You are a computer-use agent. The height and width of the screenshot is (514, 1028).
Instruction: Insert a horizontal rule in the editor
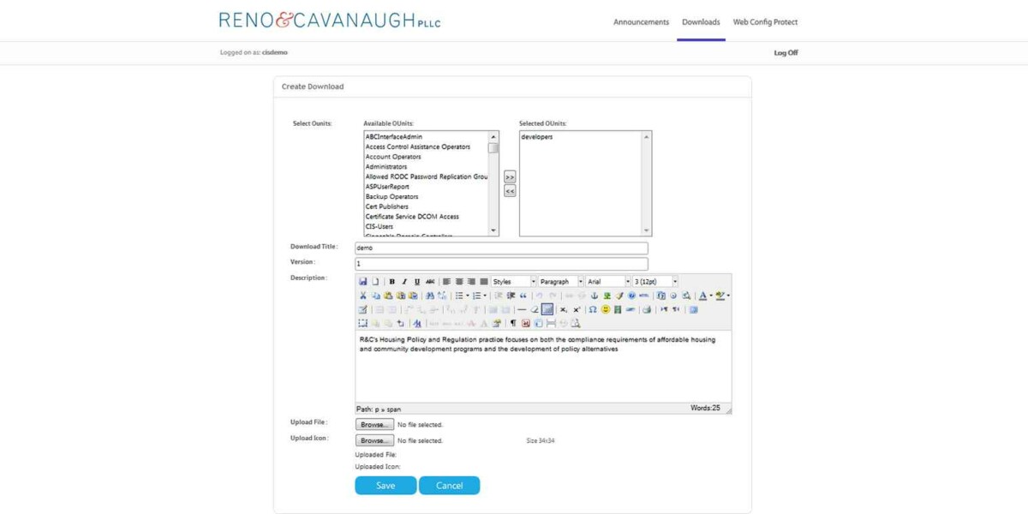click(x=522, y=309)
